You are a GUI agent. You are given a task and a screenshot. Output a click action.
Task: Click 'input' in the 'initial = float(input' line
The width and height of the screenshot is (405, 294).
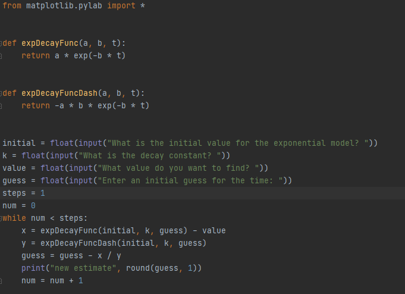coord(90,143)
